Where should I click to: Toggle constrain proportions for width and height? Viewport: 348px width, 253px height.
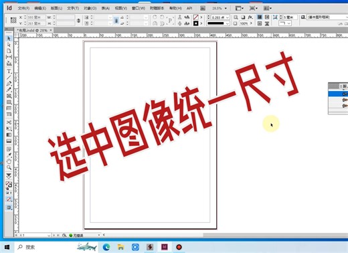[78, 20]
